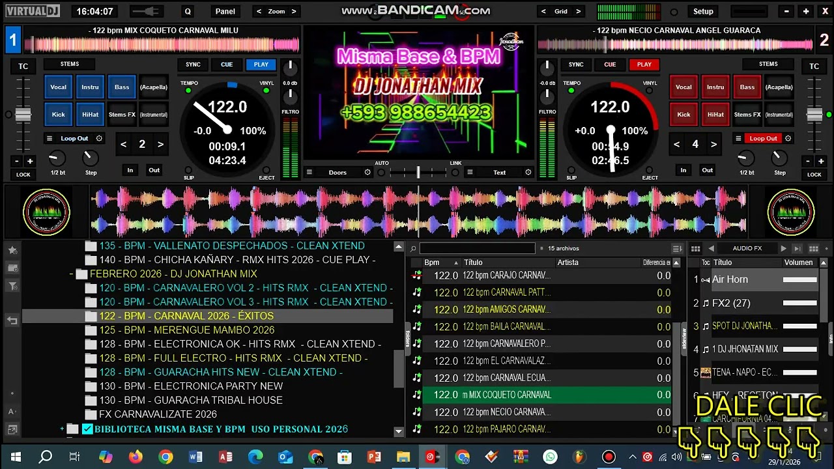Open the Loop Out pad menu on deck 2
Viewport: 834px width, 469px height.
(739, 138)
